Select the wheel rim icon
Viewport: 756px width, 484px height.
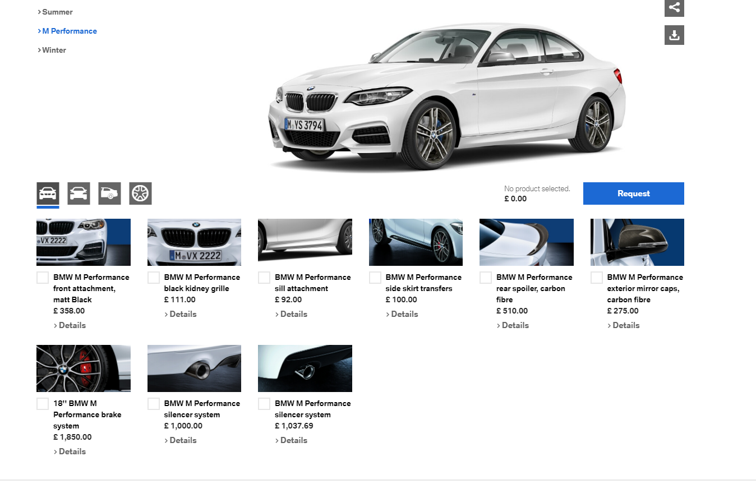pyautogui.click(x=140, y=193)
